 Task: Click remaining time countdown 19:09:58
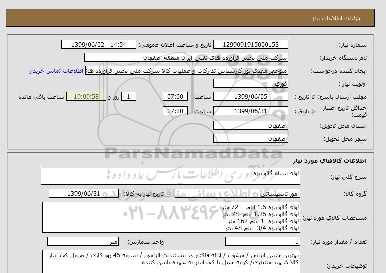pyautogui.click(x=86, y=96)
